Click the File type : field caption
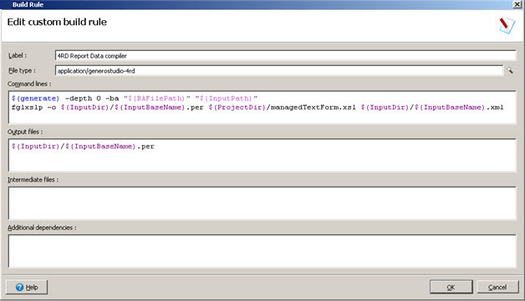 (22, 71)
